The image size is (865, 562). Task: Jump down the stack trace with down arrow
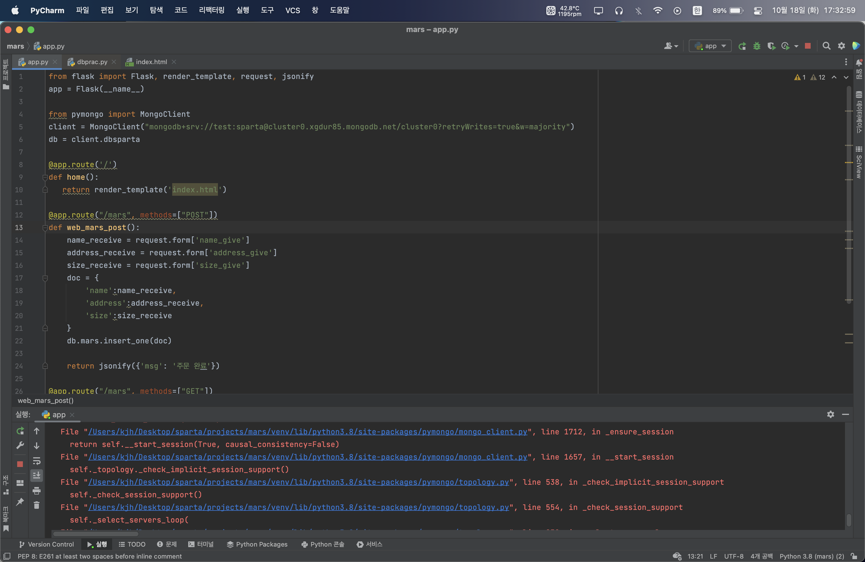(x=37, y=446)
